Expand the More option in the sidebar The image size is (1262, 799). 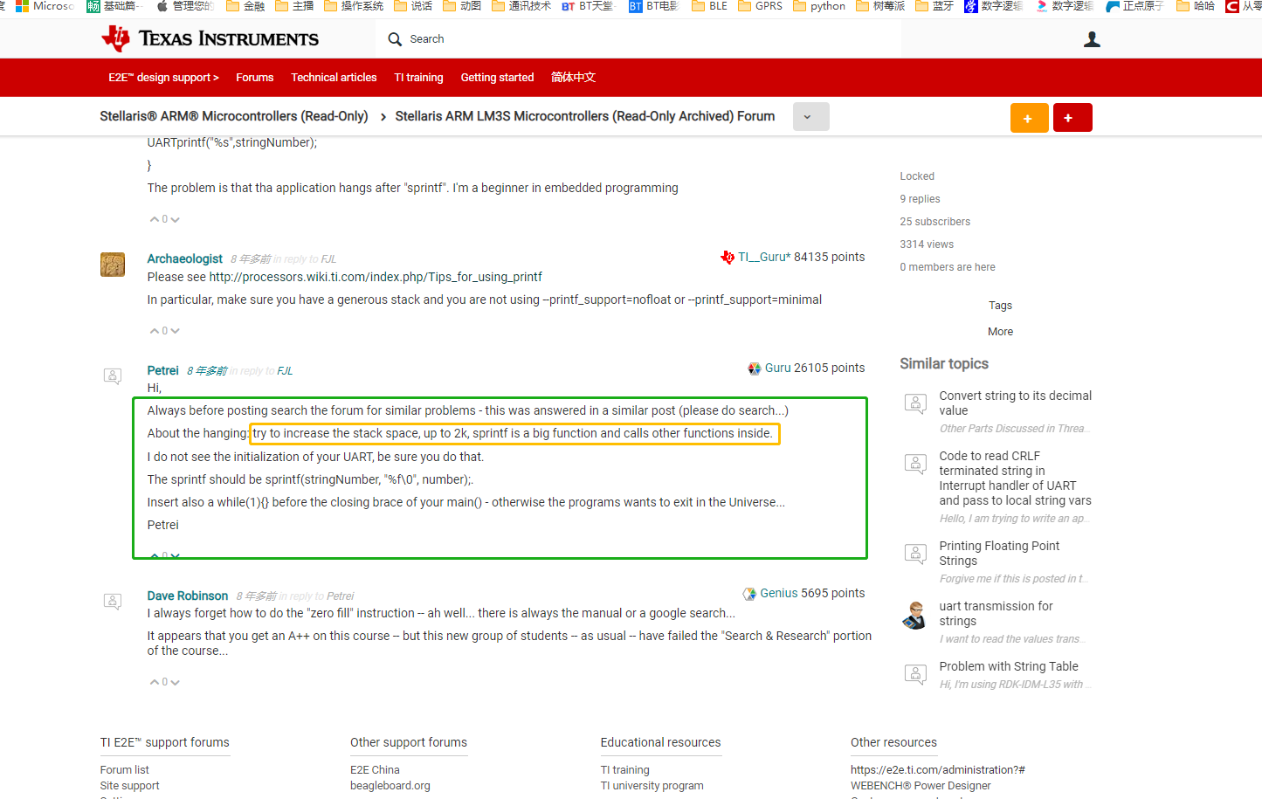[1001, 332]
